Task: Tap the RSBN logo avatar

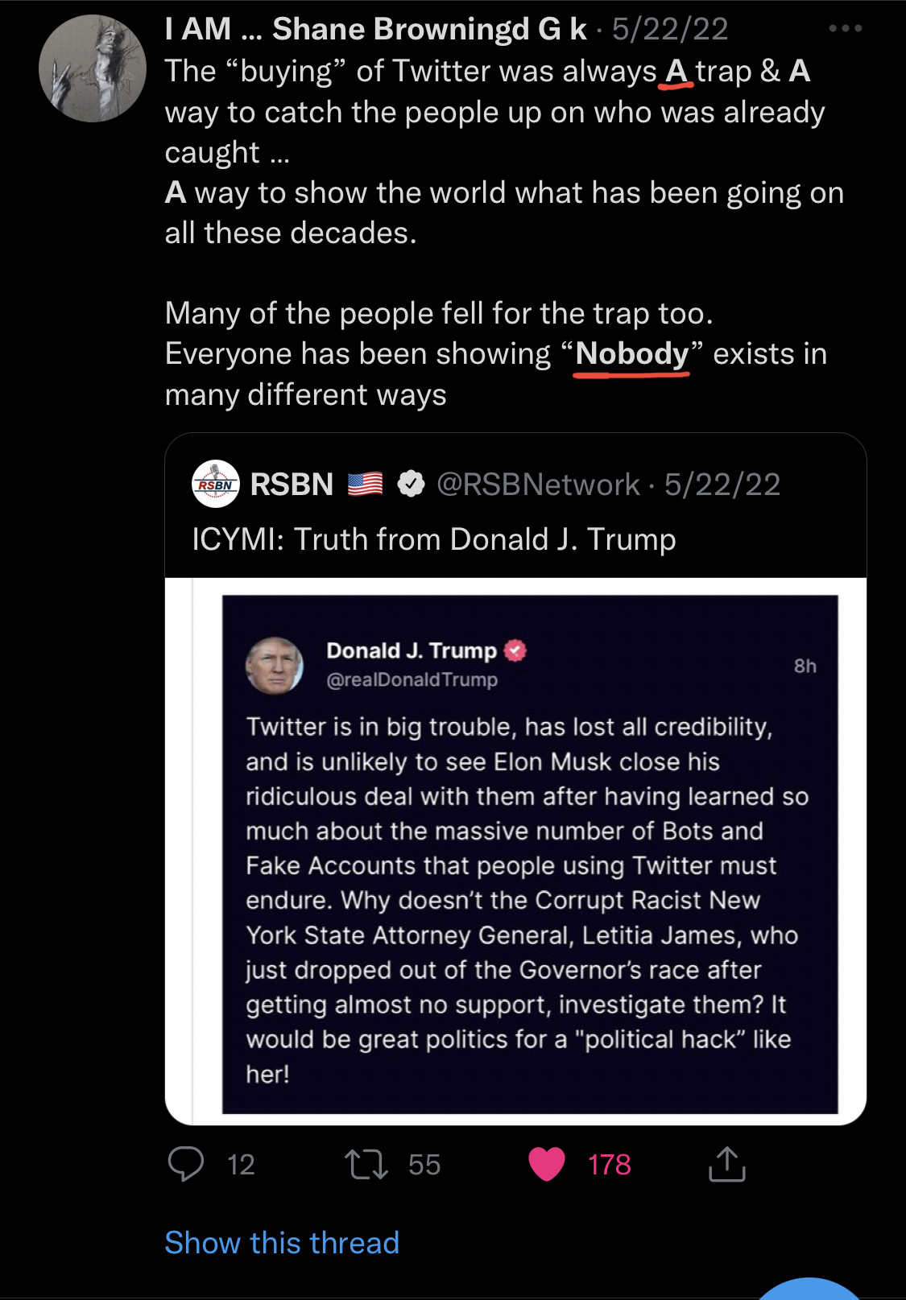Action: click(216, 484)
